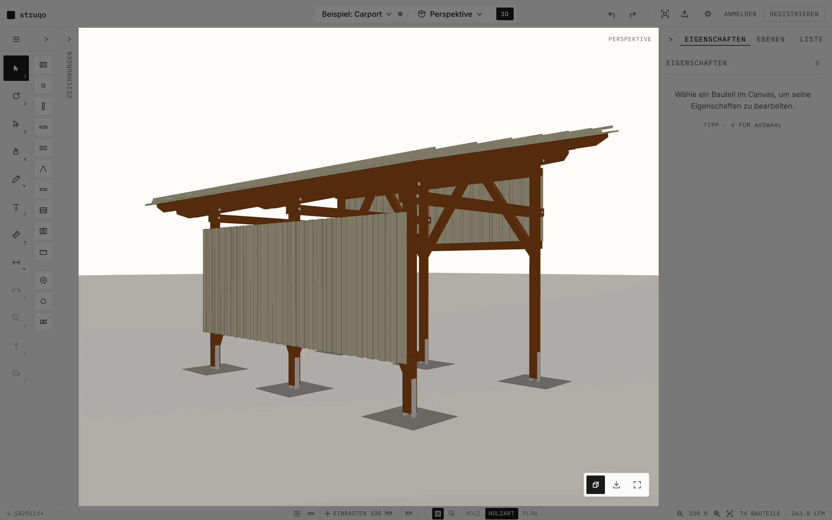Screen dimensions: 832x520
Task: Expand the component toolbar chevron
Action: (46, 39)
